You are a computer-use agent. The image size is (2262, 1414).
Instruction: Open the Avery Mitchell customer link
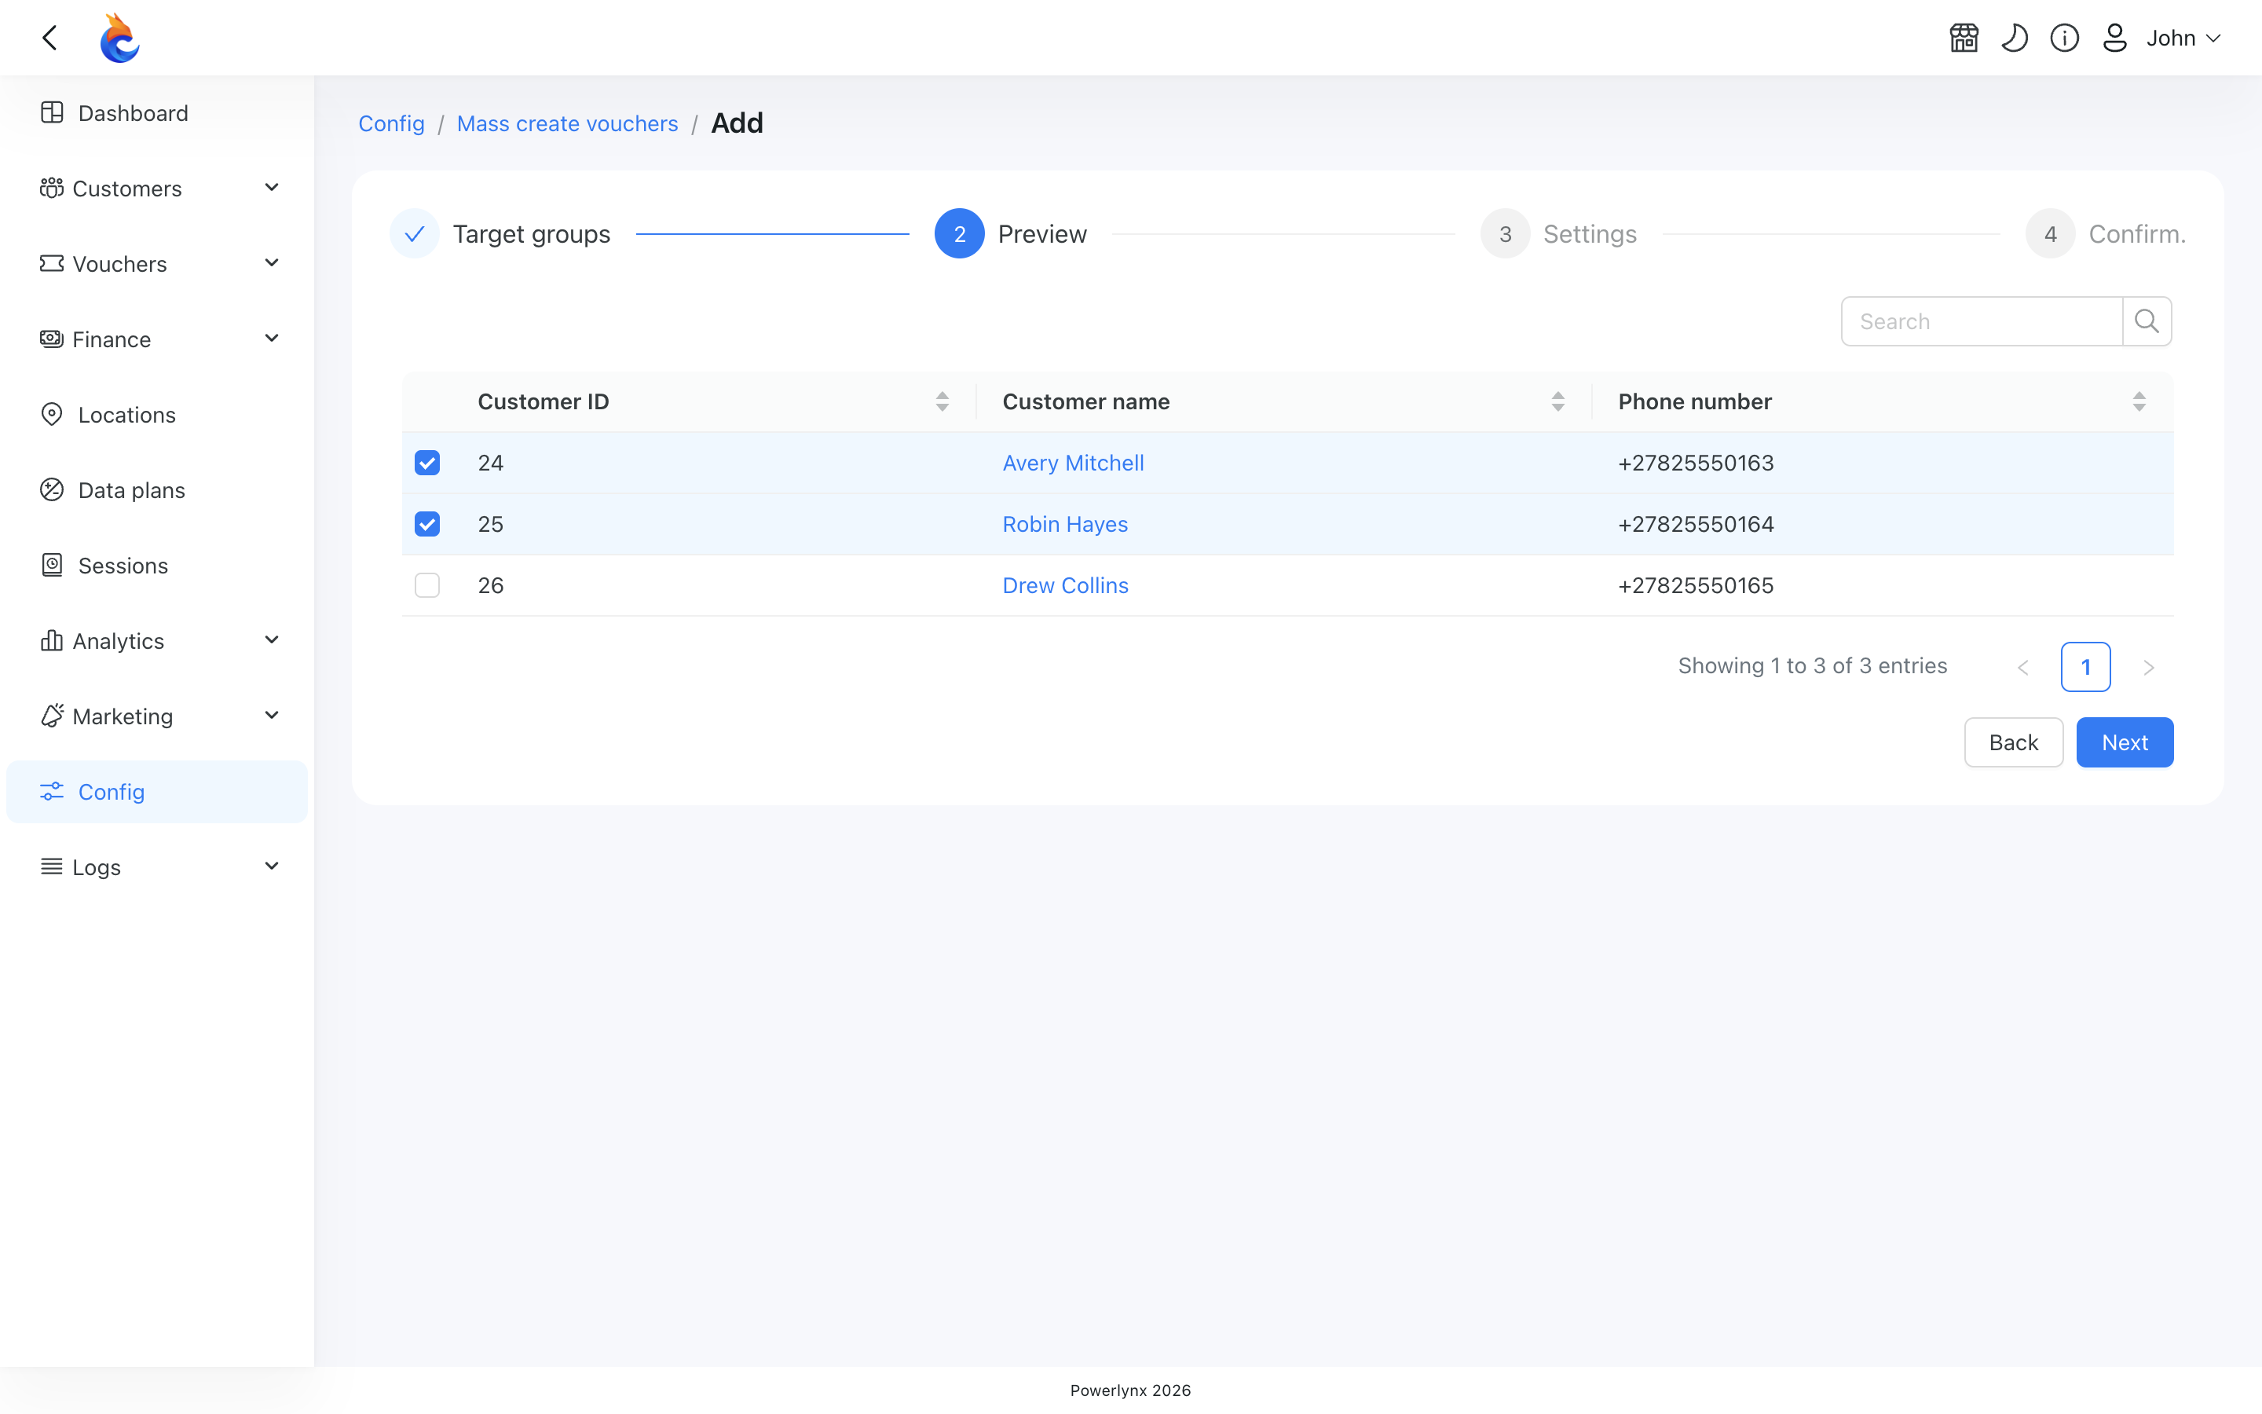[x=1073, y=463]
